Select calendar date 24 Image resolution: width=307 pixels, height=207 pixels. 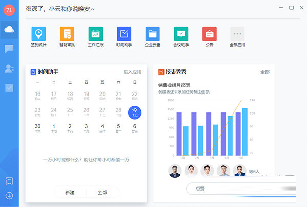coord(54,112)
